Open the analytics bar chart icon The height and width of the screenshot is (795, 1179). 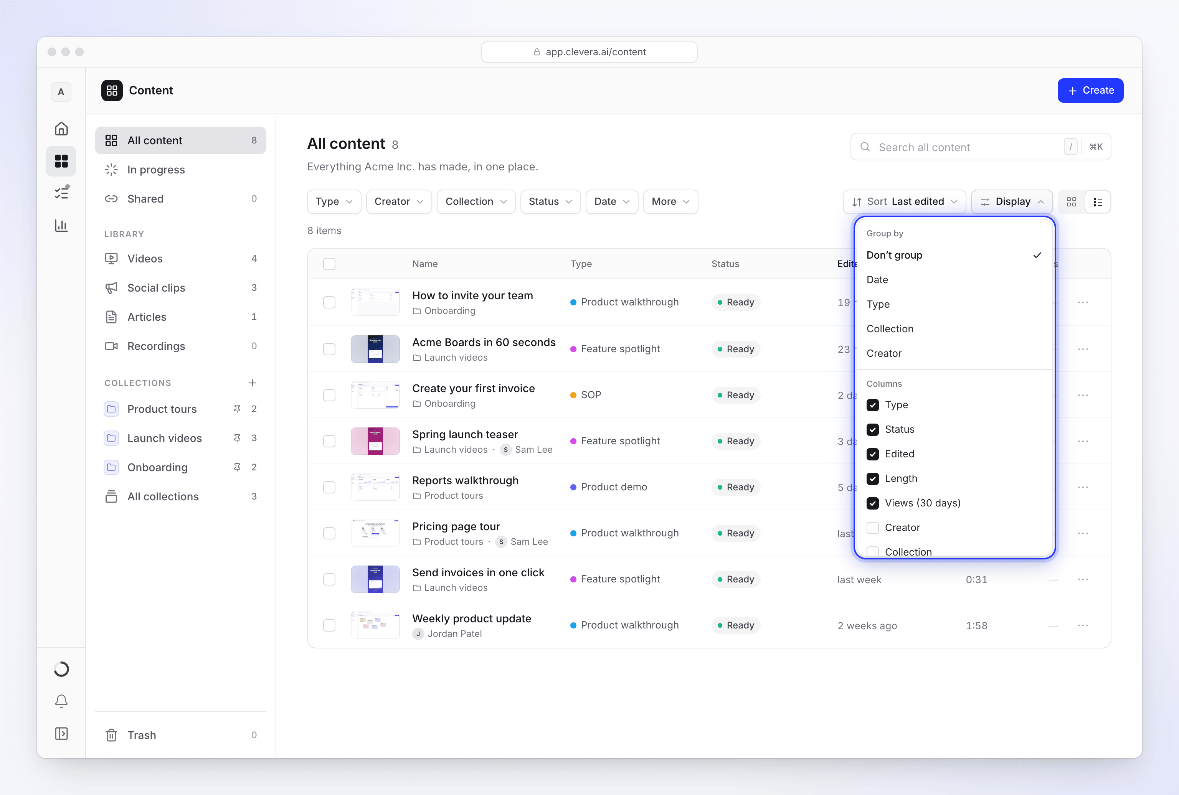(61, 226)
